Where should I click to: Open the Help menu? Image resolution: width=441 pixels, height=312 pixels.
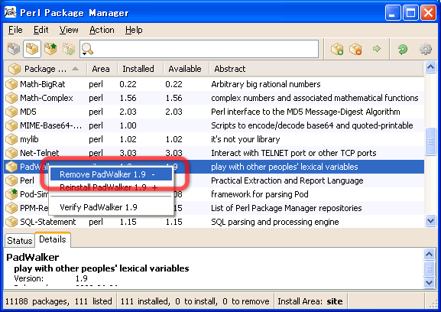tap(134, 30)
